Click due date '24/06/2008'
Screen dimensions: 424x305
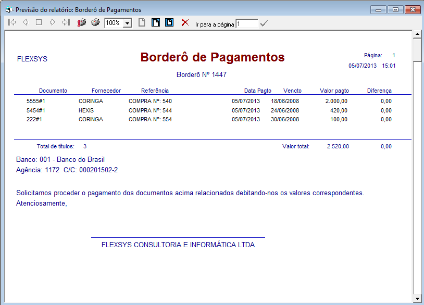[285, 110]
